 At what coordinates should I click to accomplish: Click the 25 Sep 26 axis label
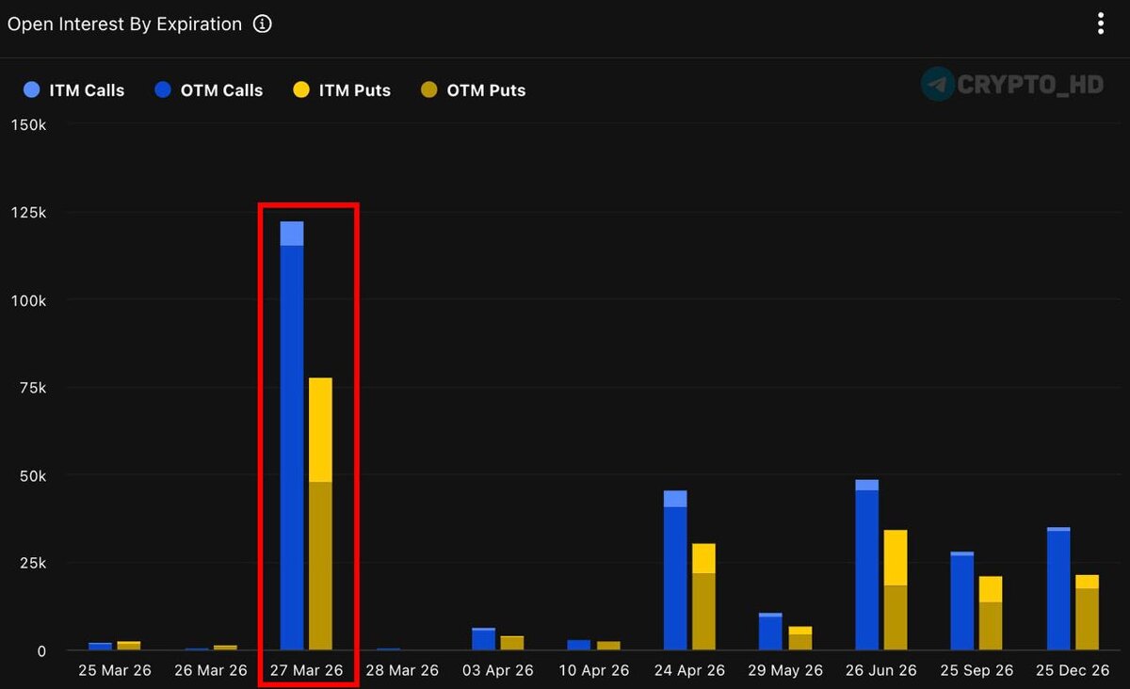pyautogui.click(x=977, y=671)
